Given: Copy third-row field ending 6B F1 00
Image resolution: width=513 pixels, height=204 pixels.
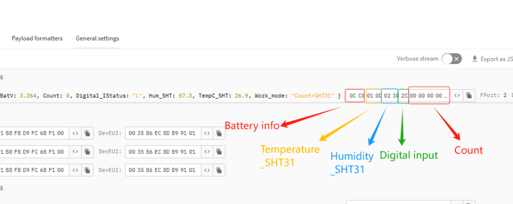Looking at the screenshot, I should pyautogui.click(x=87, y=170).
